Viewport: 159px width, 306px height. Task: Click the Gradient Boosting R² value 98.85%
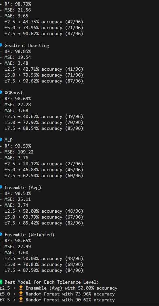point(23,51)
